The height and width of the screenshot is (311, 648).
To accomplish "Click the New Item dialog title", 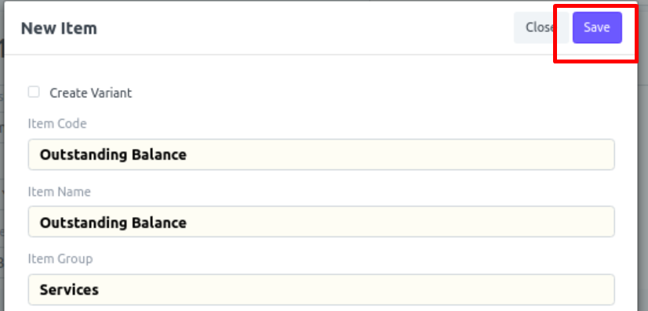I will [59, 28].
